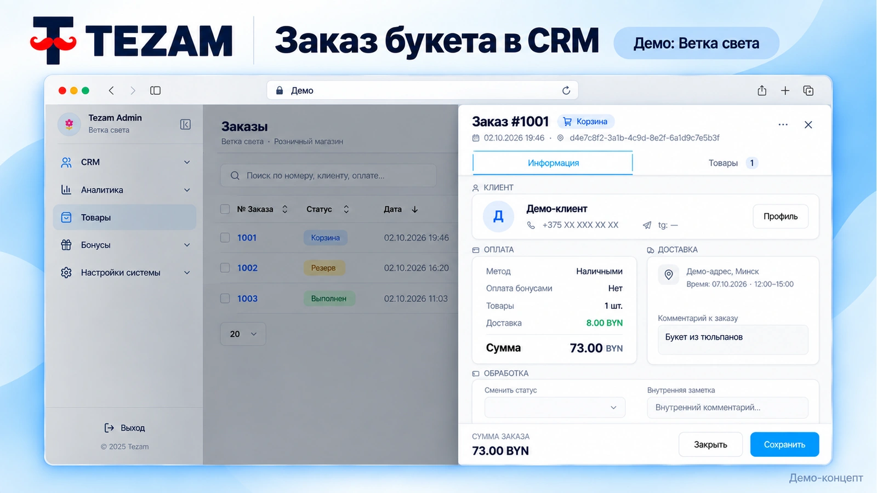Viewport: 877px width, 493px height.
Task: Open order 1003 link
Action: (247, 299)
